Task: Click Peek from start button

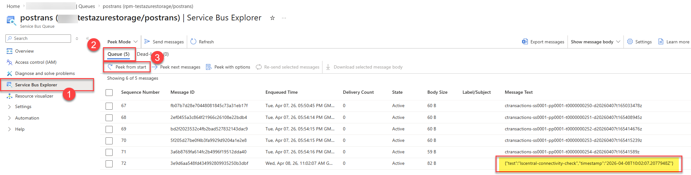Action: pos(127,67)
